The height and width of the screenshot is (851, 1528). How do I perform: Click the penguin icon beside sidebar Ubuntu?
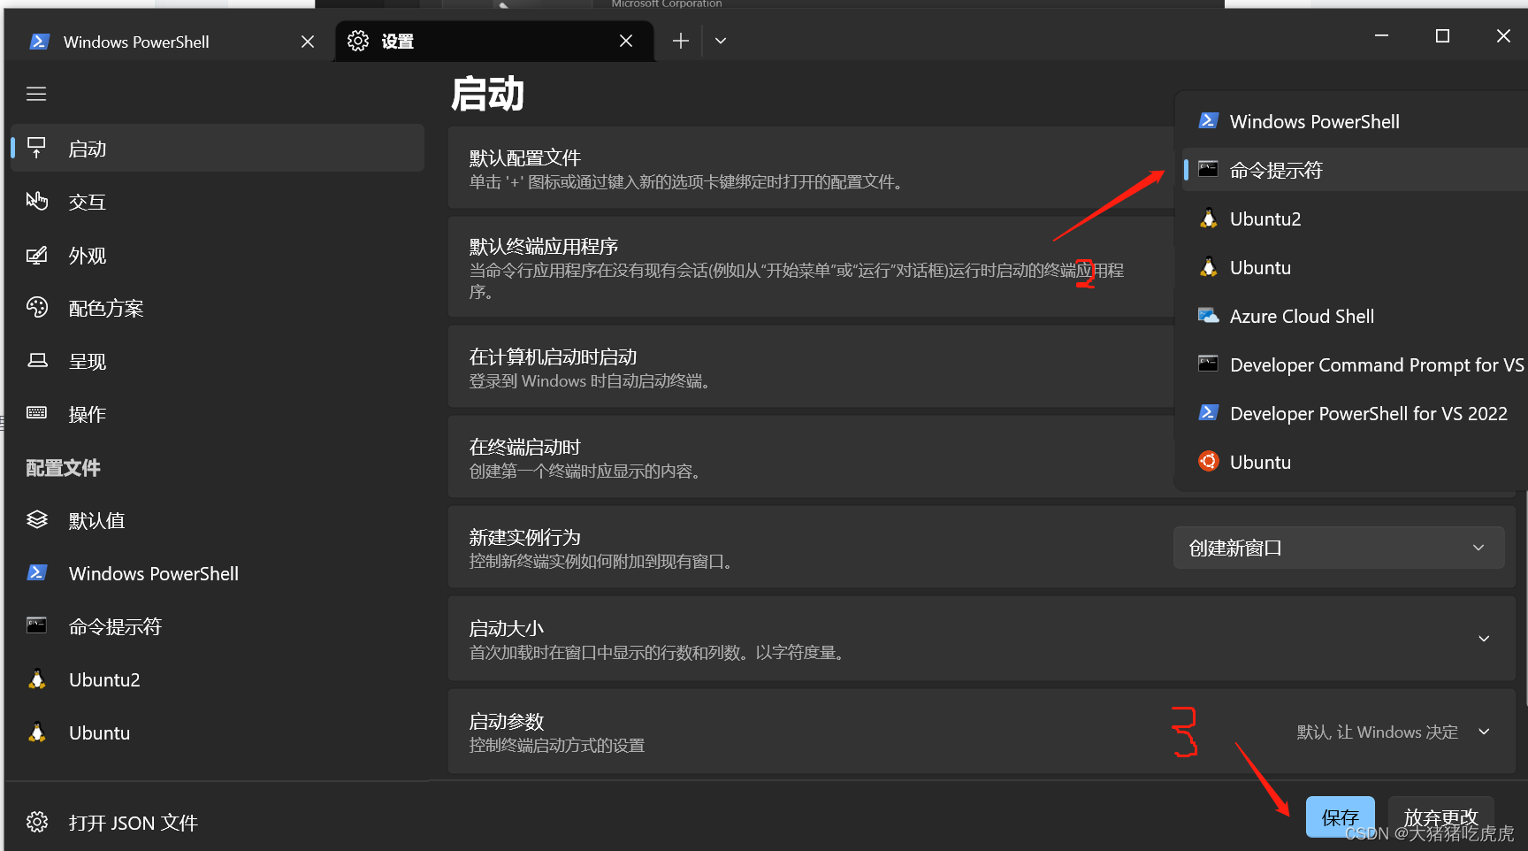coord(36,732)
